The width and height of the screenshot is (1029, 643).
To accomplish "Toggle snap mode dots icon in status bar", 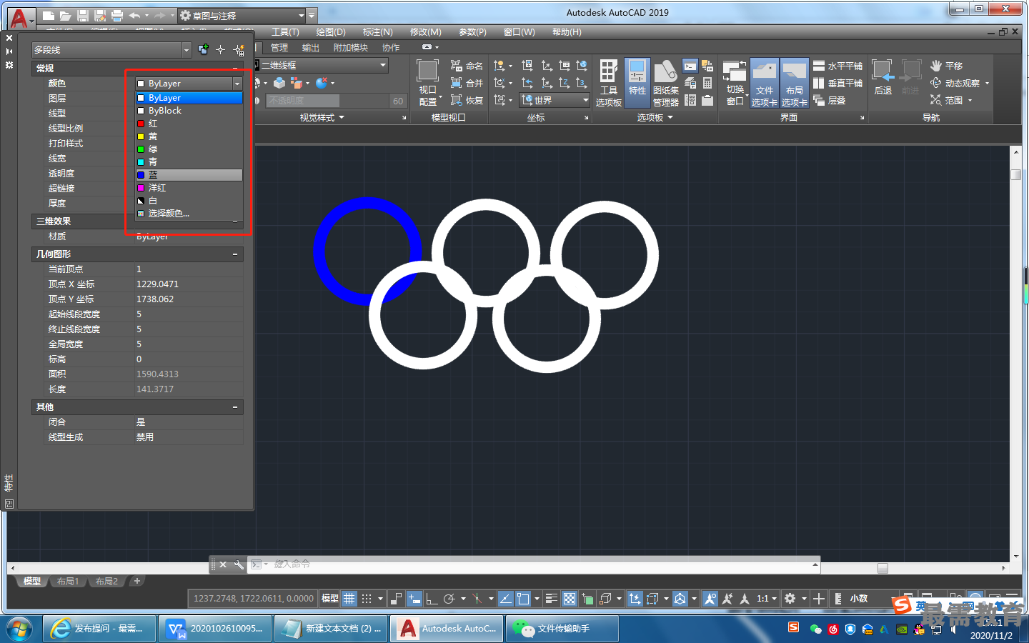I will tap(367, 599).
